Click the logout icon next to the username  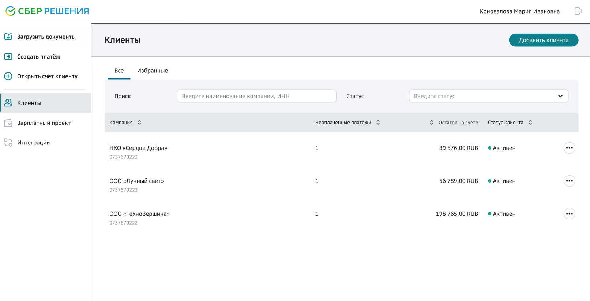pos(578,11)
